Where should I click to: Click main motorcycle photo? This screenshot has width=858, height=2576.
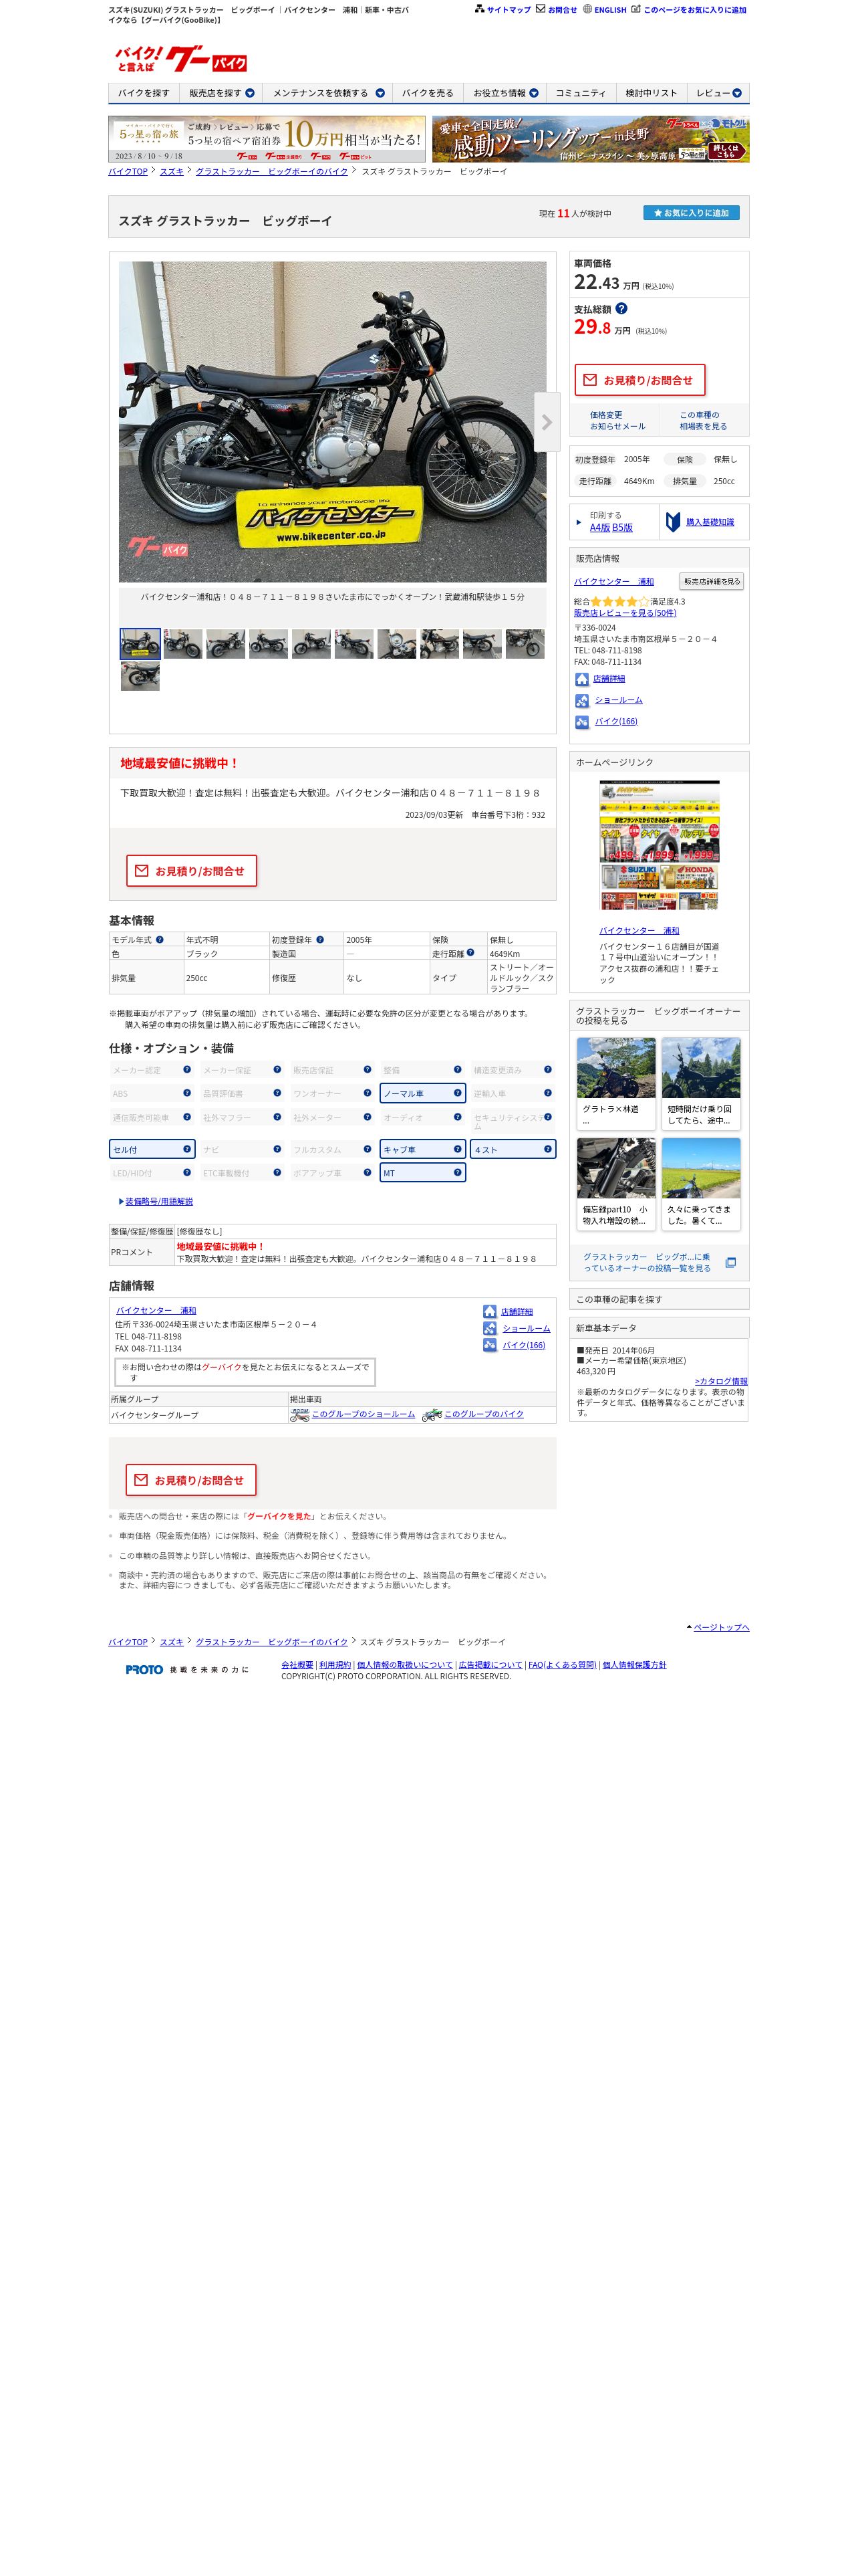[x=333, y=422]
